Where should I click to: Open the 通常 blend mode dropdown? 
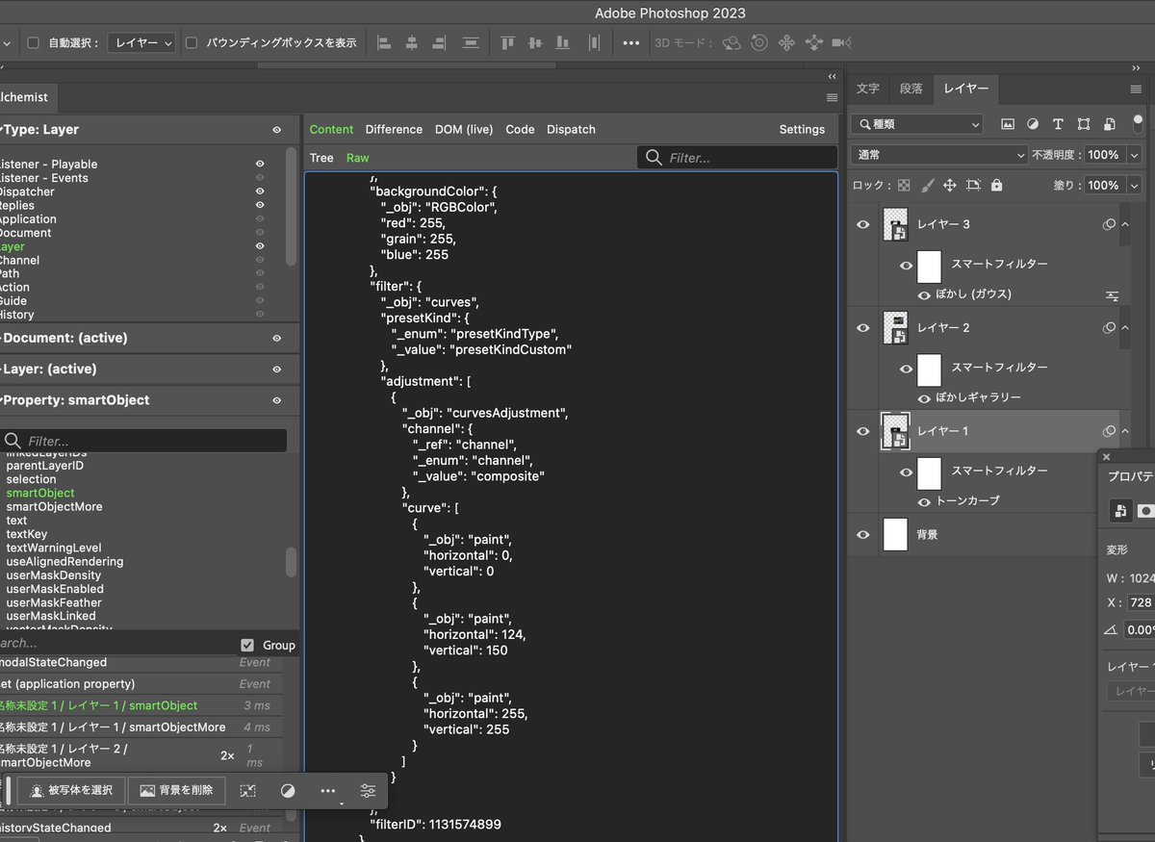point(939,154)
